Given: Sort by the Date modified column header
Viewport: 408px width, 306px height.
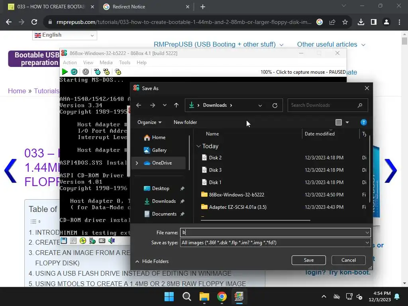Looking at the screenshot, I should pos(320,134).
